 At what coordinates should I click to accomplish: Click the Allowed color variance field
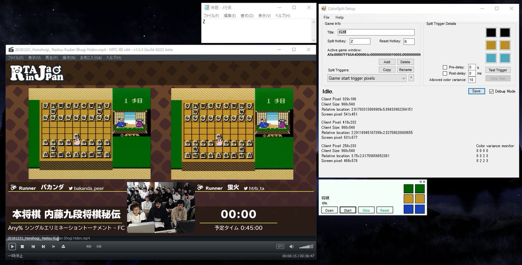(x=472, y=80)
